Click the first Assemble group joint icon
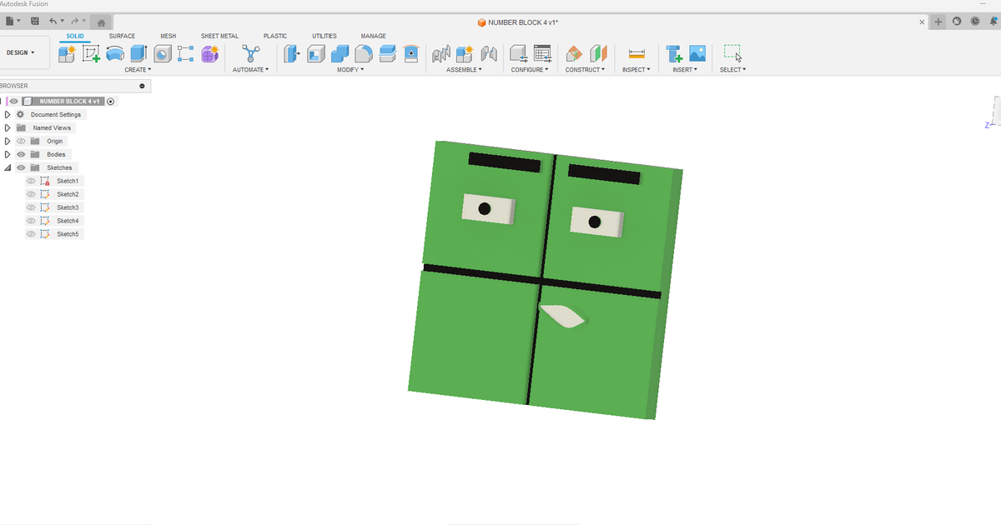Image resolution: width=1001 pixels, height=525 pixels. pos(440,54)
